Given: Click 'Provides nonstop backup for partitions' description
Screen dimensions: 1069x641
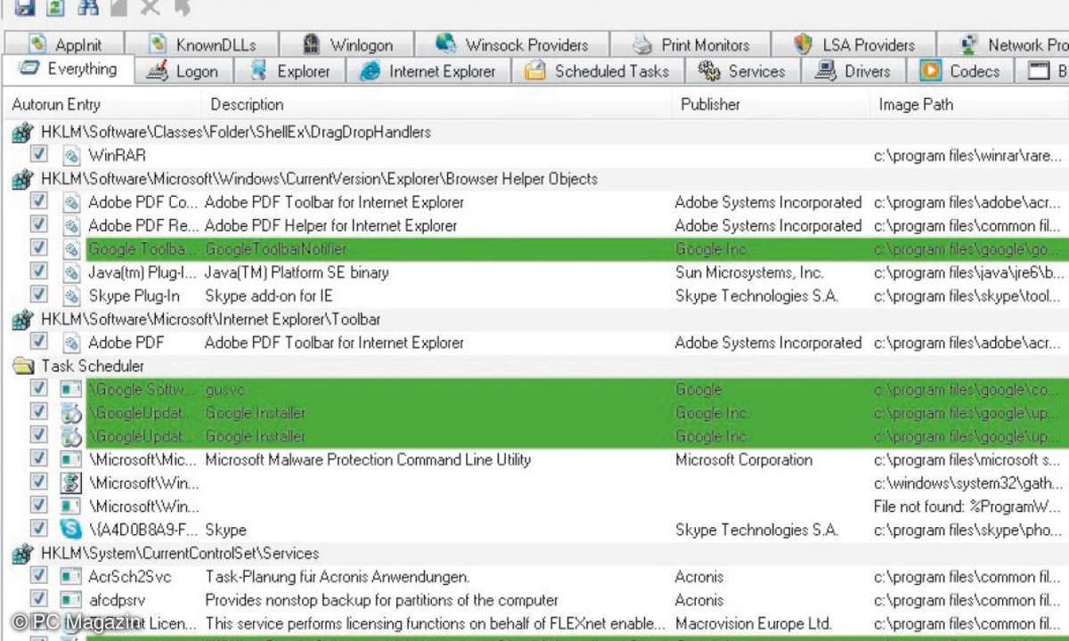Looking at the screenshot, I should 382,600.
